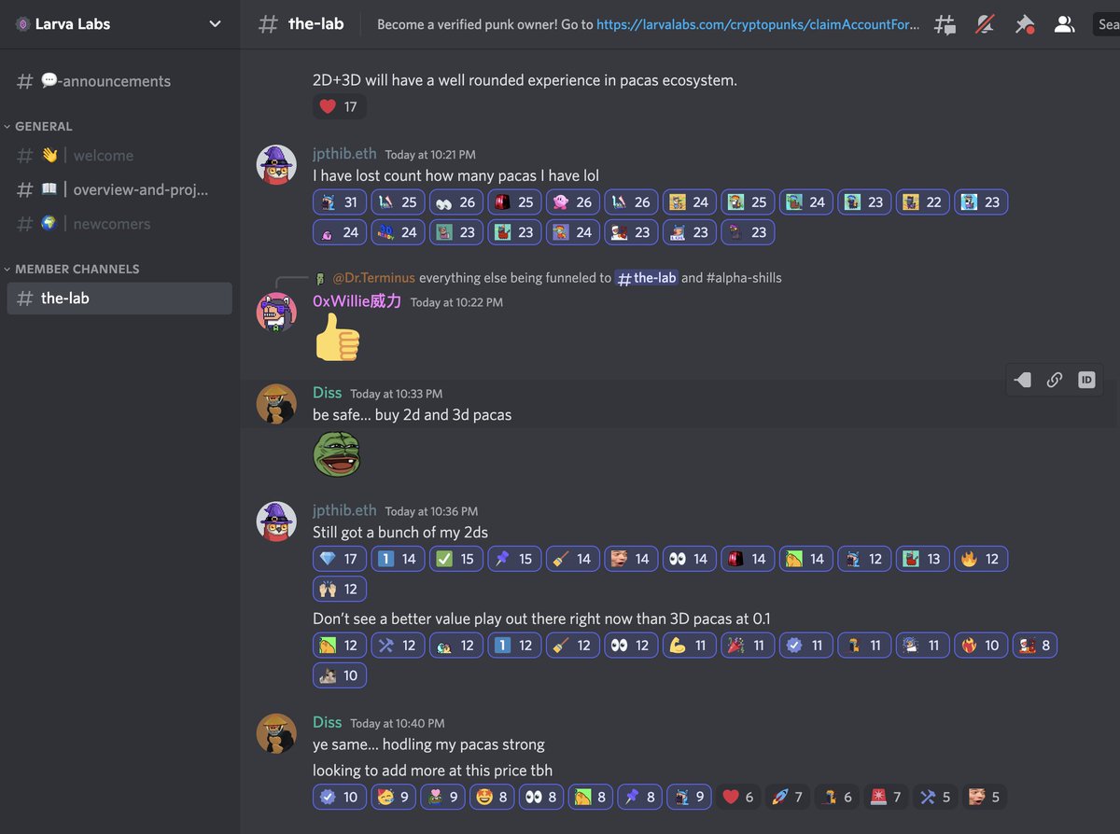Click the Mark Unread icon on Diss's message
Viewport: 1120px width, 834px height.
click(1023, 380)
